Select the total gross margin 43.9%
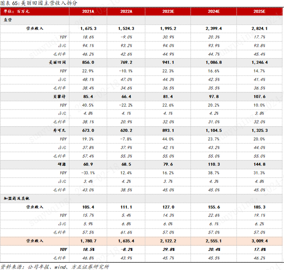284x270 pixels. click(126, 258)
